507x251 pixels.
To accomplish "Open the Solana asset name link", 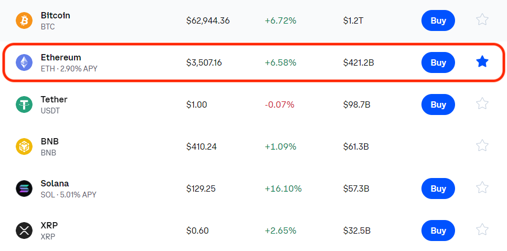I will [x=55, y=184].
